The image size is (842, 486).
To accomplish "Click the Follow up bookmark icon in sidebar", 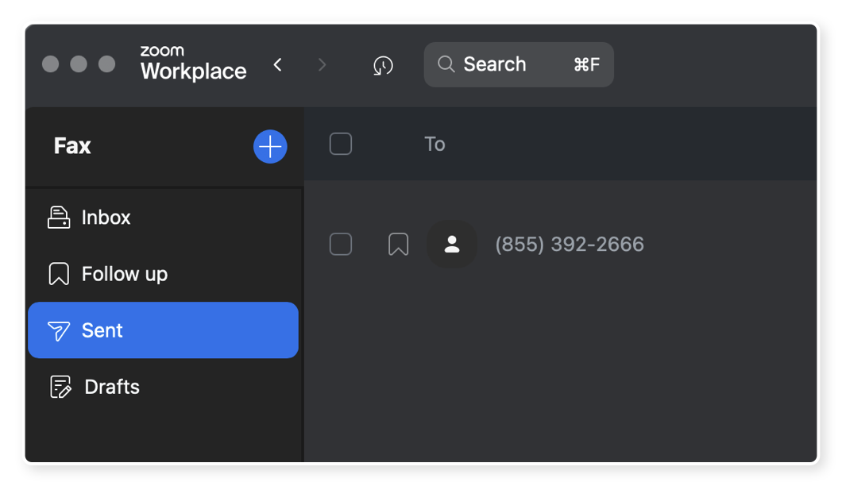I will pyautogui.click(x=59, y=274).
